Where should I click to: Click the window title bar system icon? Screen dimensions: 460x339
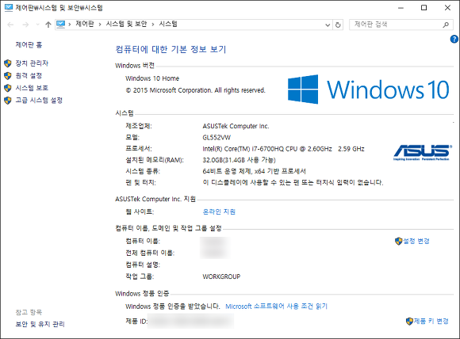tap(9, 8)
